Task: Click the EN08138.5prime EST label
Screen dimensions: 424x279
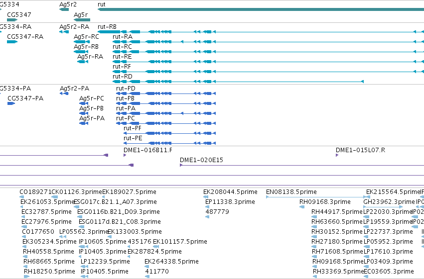Action: click(x=291, y=192)
